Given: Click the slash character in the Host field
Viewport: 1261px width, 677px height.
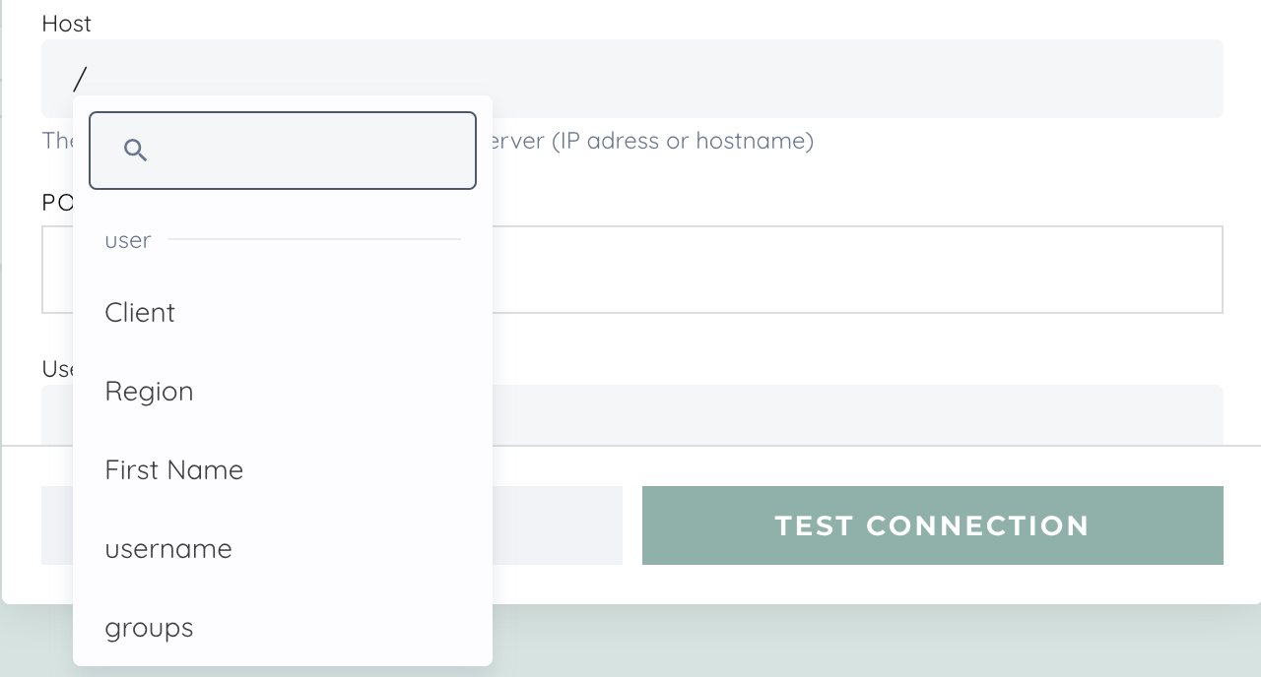Looking at the screenshot, I should tap(81, 79).
